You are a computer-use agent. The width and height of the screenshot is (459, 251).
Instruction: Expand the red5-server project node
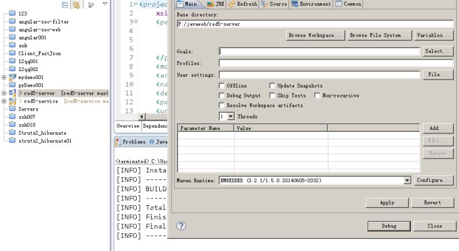4,93
